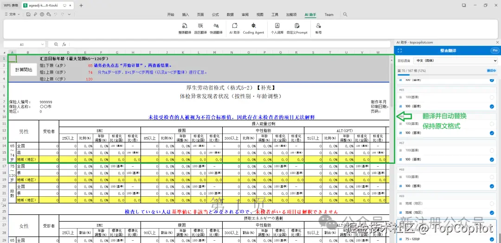Switch to the 插入 ribbon tab
The image size is (501, 243).
185,15
